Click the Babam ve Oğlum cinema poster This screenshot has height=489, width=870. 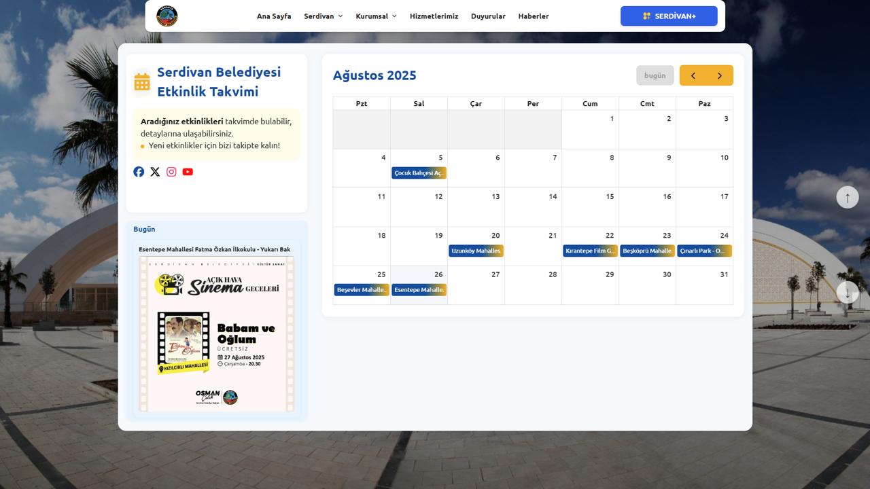(216, 333)
